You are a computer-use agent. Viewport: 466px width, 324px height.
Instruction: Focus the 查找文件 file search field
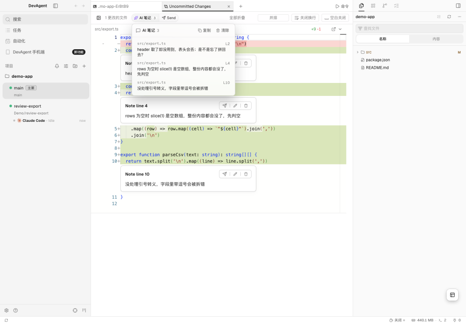click(x=409, y=29)
